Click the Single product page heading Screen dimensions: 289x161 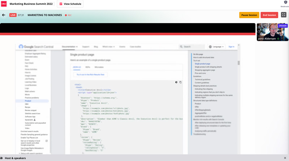pos(82,55)
